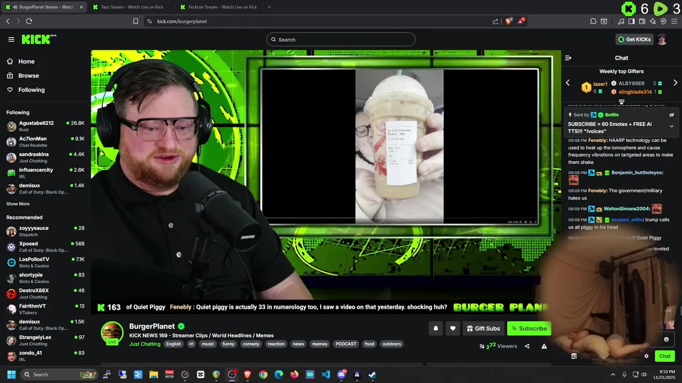Click the Windows Start button
Viewport: 682px width, 383px height.
[x=11, y=374]
